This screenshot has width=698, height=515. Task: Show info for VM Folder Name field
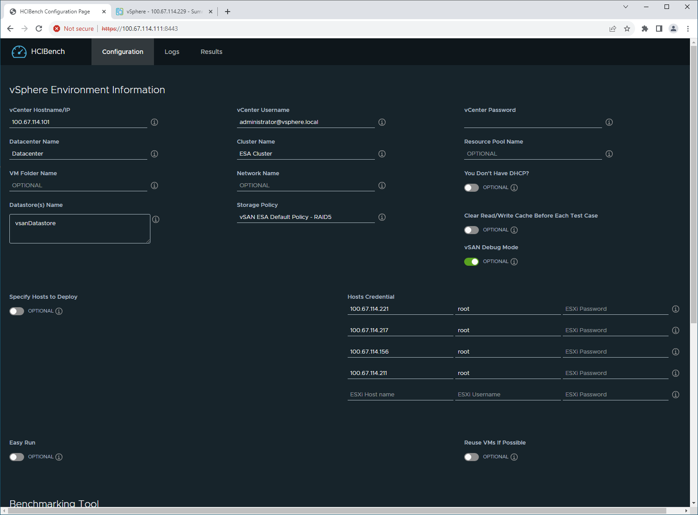[x=154, y=185]
